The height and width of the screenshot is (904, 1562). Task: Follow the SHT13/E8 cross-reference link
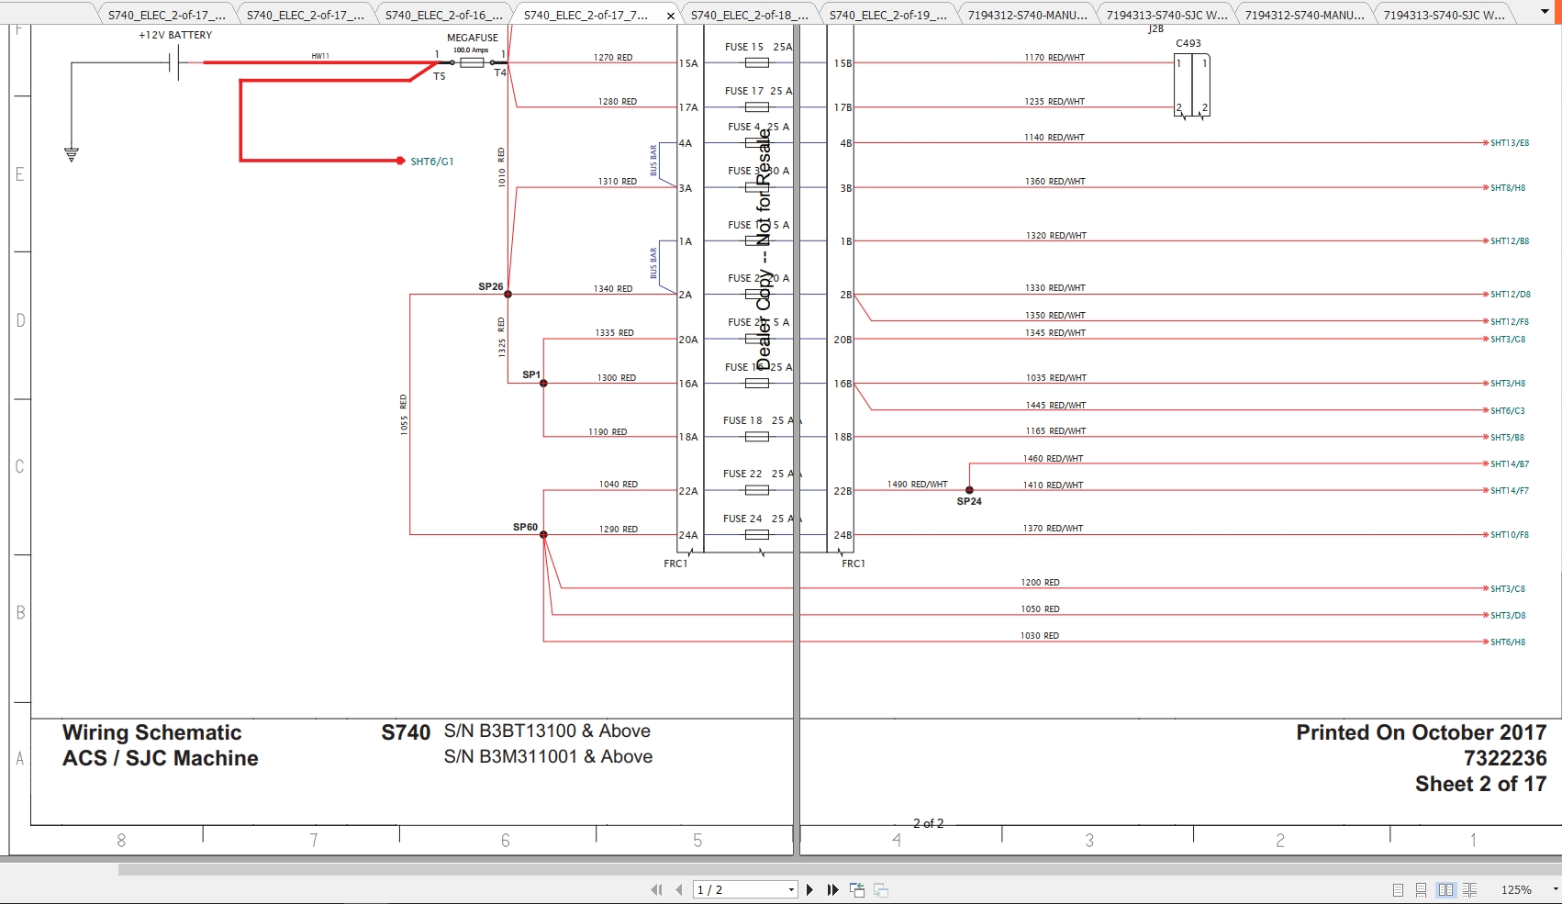tap(1508, 142)
